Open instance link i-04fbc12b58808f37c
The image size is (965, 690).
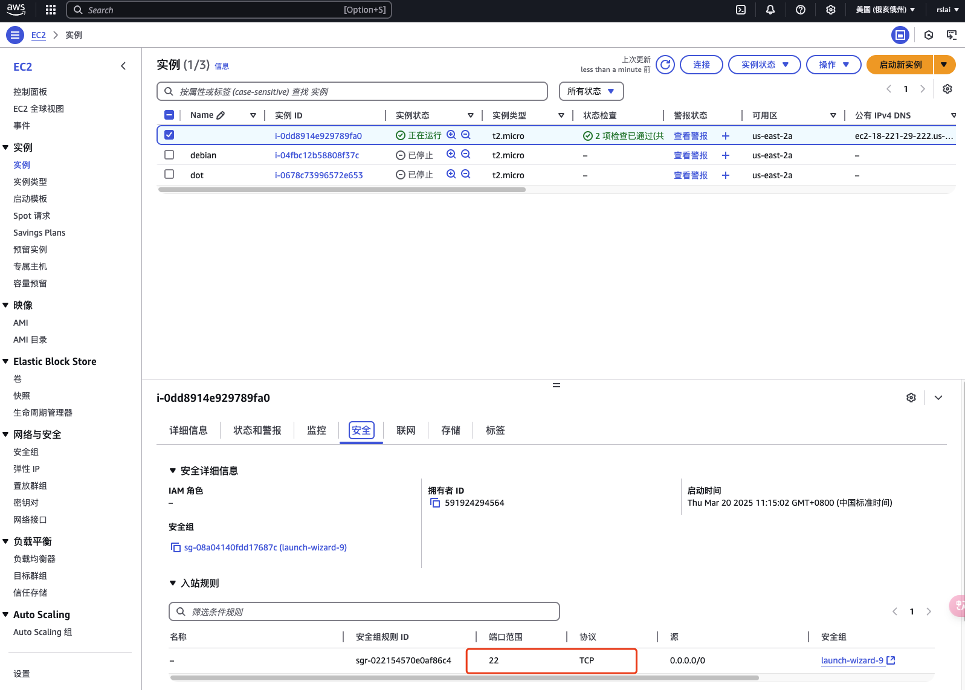(x=317, y=155)
